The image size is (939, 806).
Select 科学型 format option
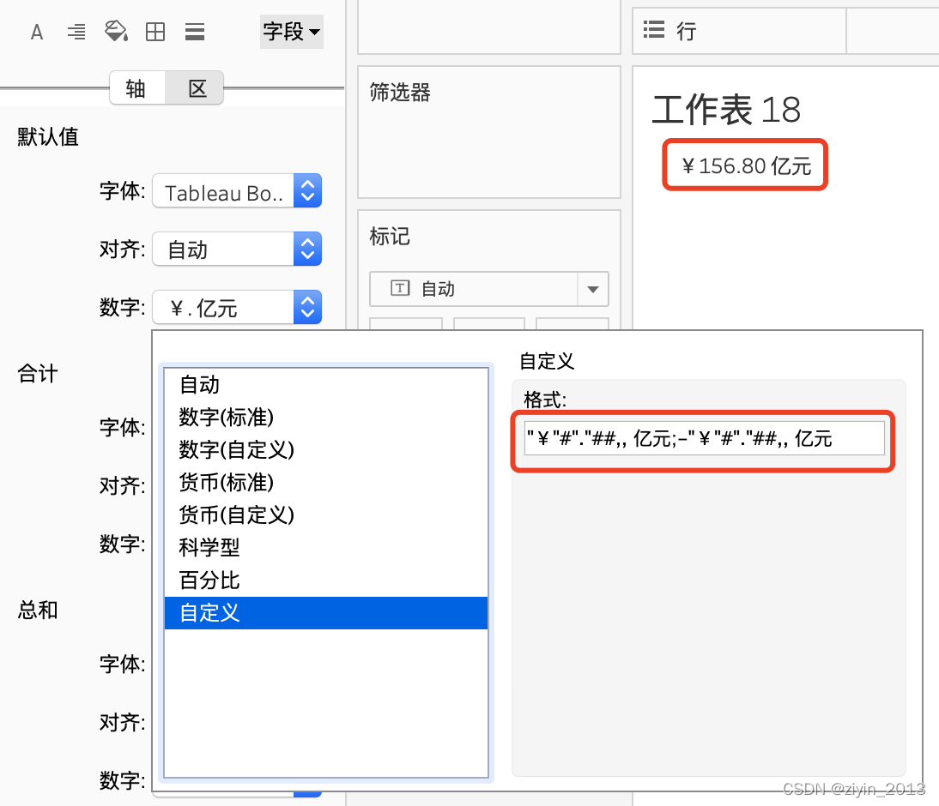pyautogui.click(x=326, y=548)
